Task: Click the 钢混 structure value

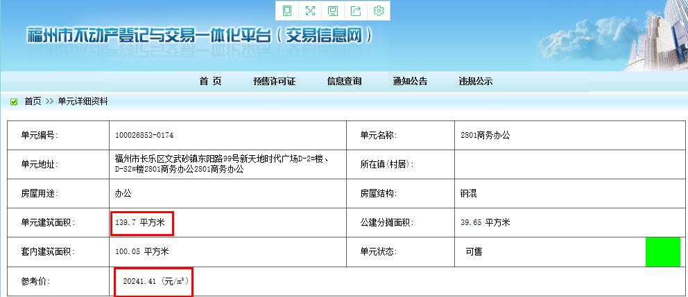Action: [x=469, y=193]
